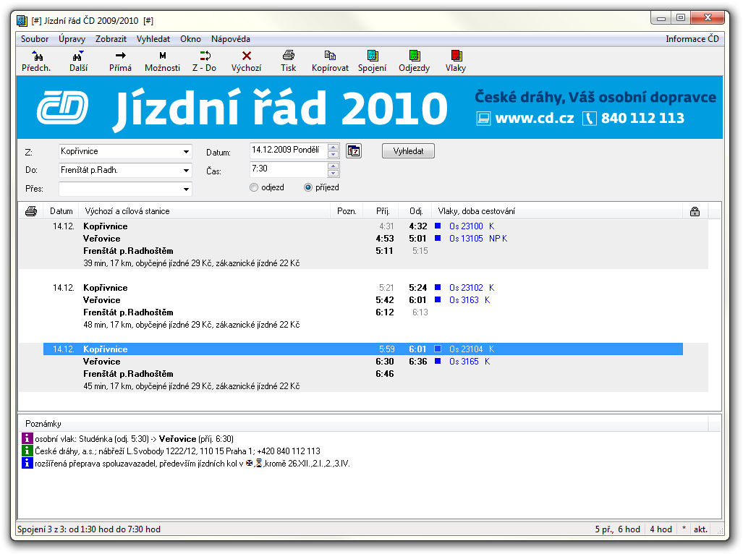The width and height of the screenshot is (743, 554).
Task: Open the Okno menu
Action: pos(190,39)
